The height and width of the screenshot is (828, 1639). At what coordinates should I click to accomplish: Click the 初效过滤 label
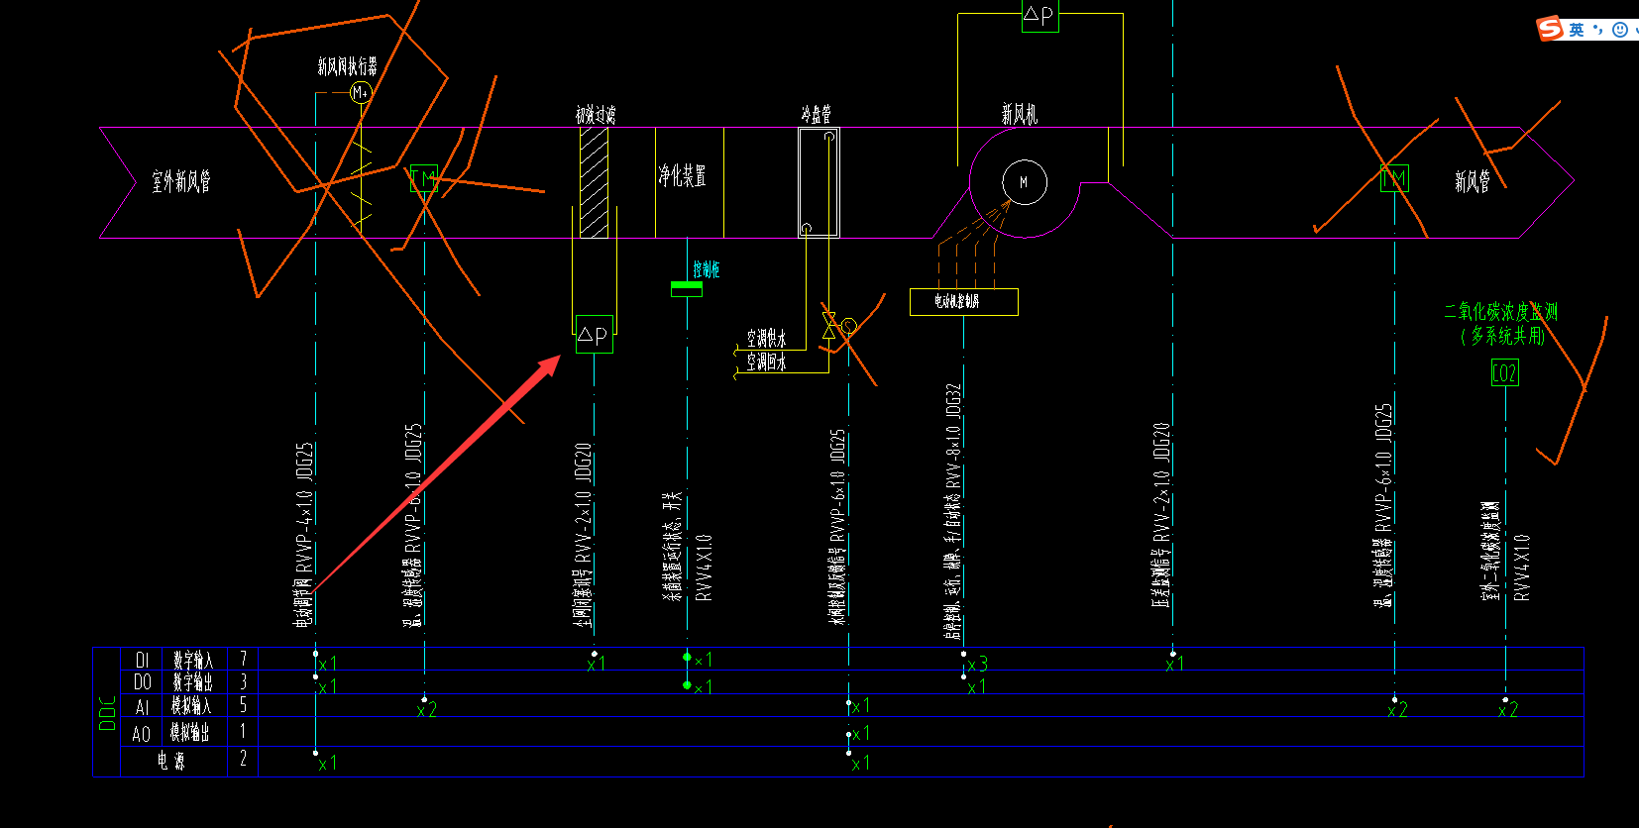[x=596, y=115]
